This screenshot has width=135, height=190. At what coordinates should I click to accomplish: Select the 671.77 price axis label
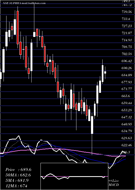(x=126, y=89)
